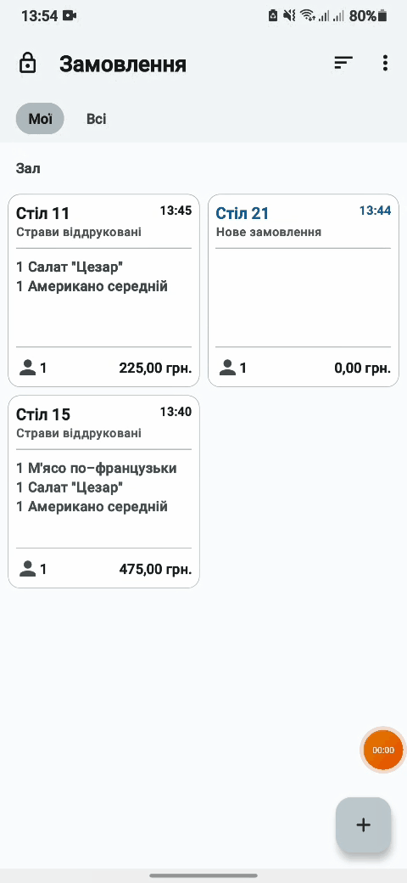Tap the lock icon in the header
407x883 pixels.
tap(27, 63)
